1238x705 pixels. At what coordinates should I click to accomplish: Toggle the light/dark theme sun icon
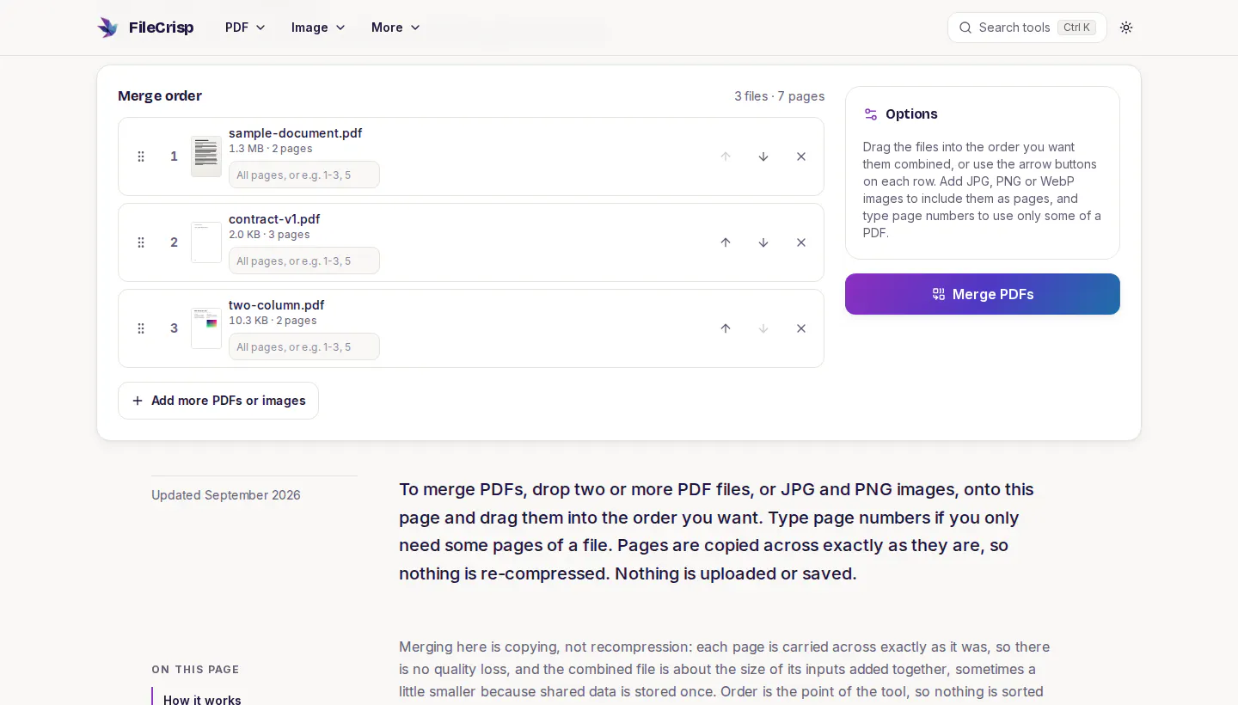point(1126,28)
